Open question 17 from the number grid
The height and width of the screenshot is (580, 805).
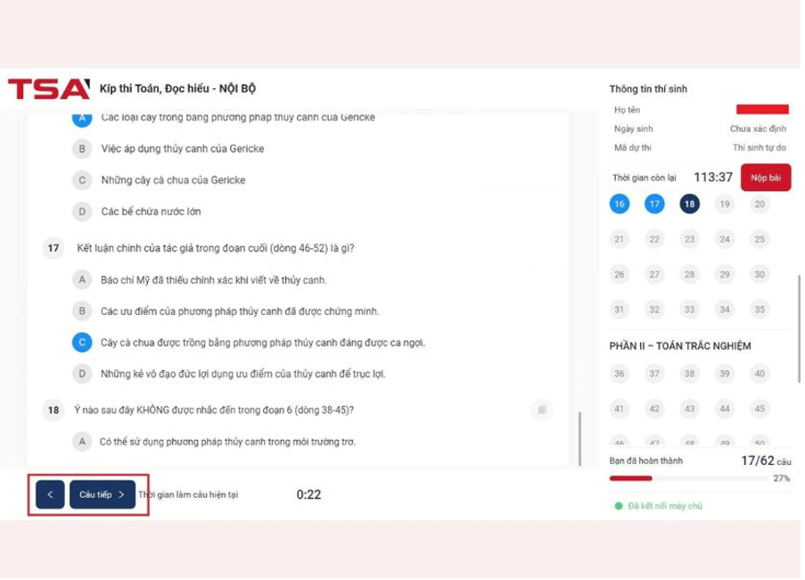coord(654,204)
